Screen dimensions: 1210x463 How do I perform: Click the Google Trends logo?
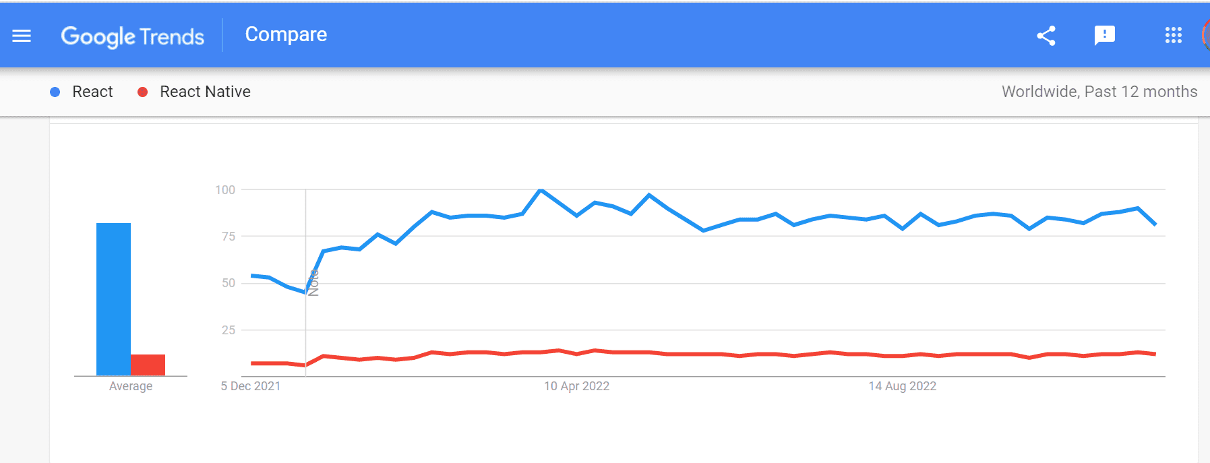pyautogui.click(x=132, y=36)
